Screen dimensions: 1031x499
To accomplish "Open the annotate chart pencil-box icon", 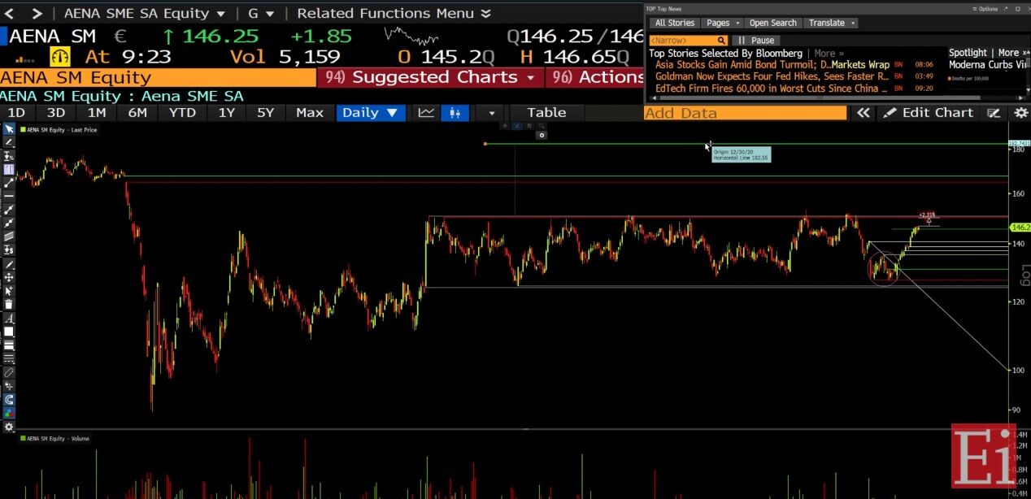I will (x=994, y=113).
